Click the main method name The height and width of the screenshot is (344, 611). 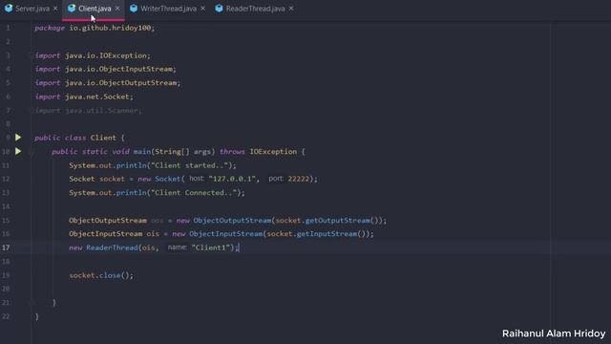point(142,152)
